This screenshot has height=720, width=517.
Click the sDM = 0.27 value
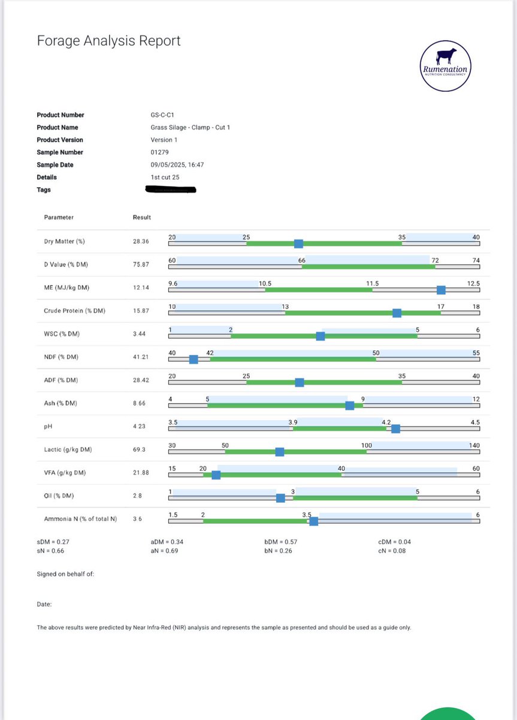(x=53, y=542)
